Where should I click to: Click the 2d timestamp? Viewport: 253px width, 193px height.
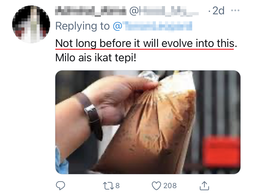[218, 11]
